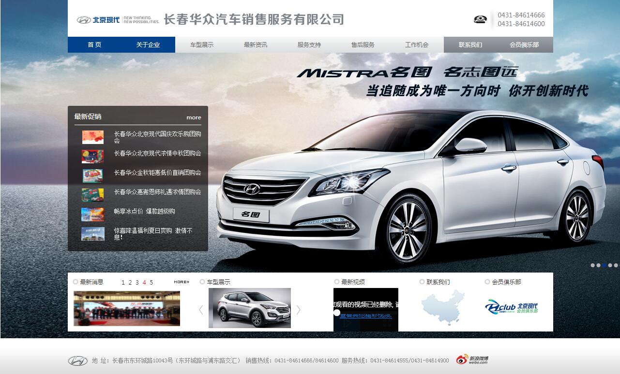Open the 售后服务 navigation menu item

(363, 45)
